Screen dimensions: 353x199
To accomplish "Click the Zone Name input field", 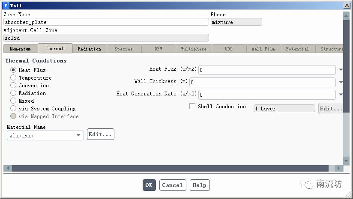I will click(x=106, y=22).
